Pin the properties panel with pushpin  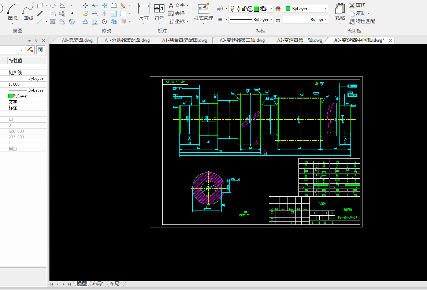(x=36, y=40)
